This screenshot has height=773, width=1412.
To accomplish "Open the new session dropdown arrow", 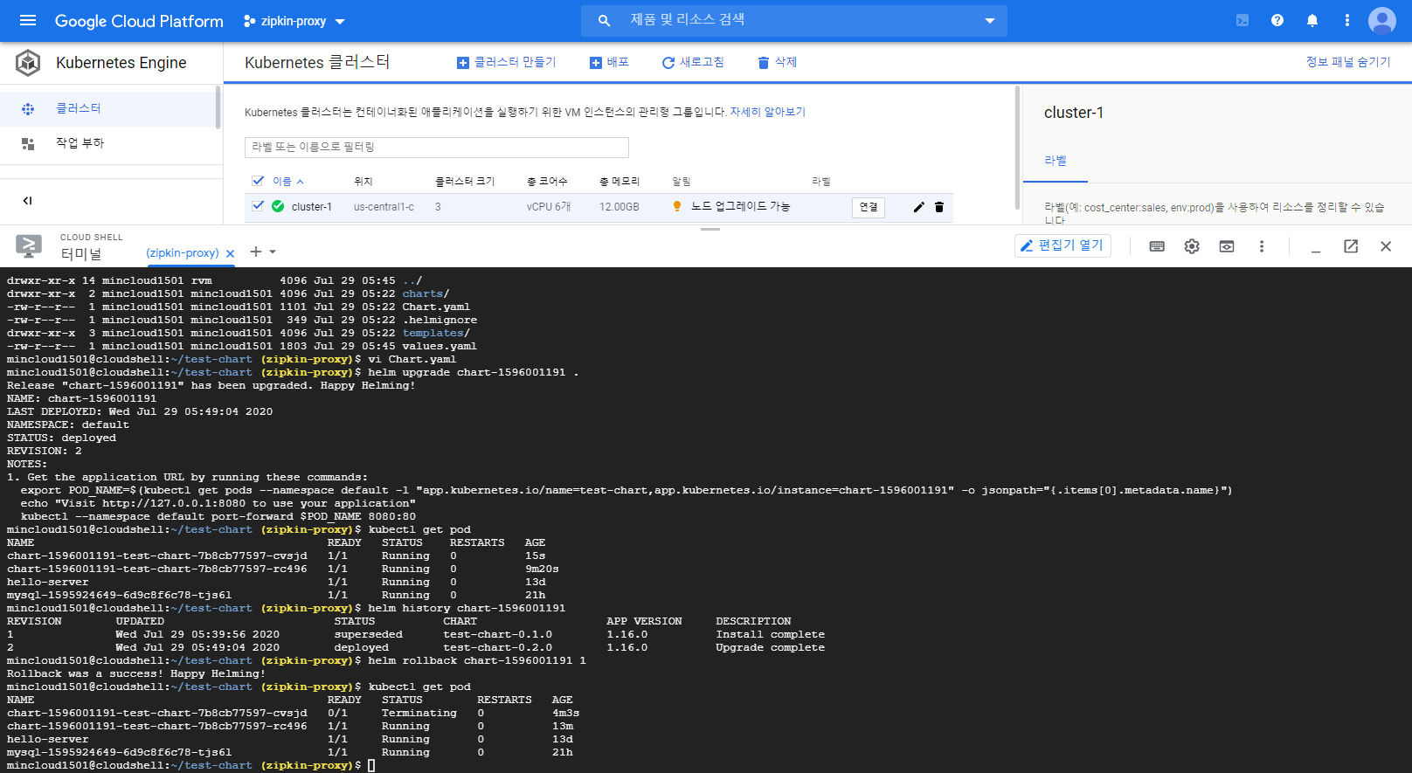I will pos(273,252).
